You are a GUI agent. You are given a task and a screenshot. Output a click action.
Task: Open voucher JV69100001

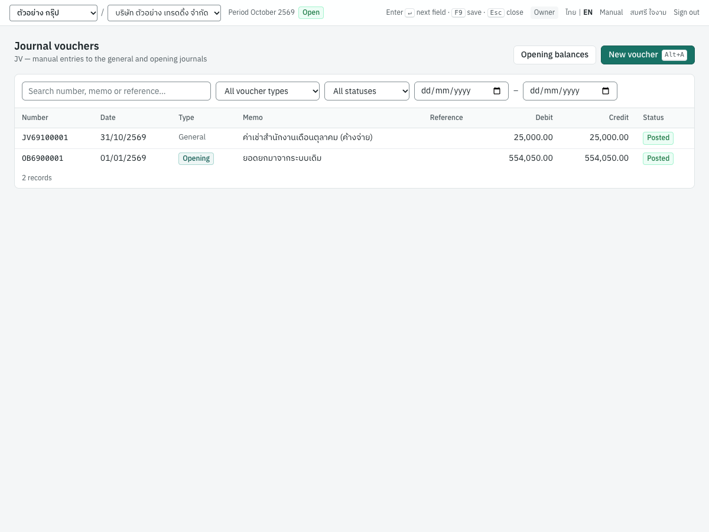coord(45,138)
